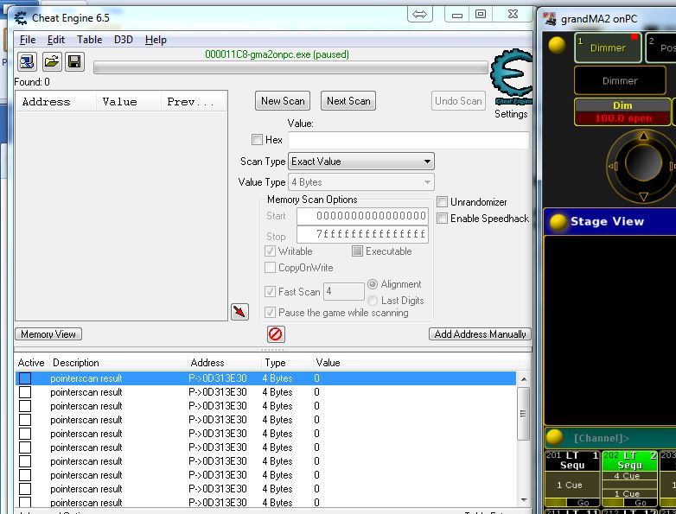Select the Dimmer preset tab in grandMA2
This screenshot has height=514, width=676.
pos(608,47)
